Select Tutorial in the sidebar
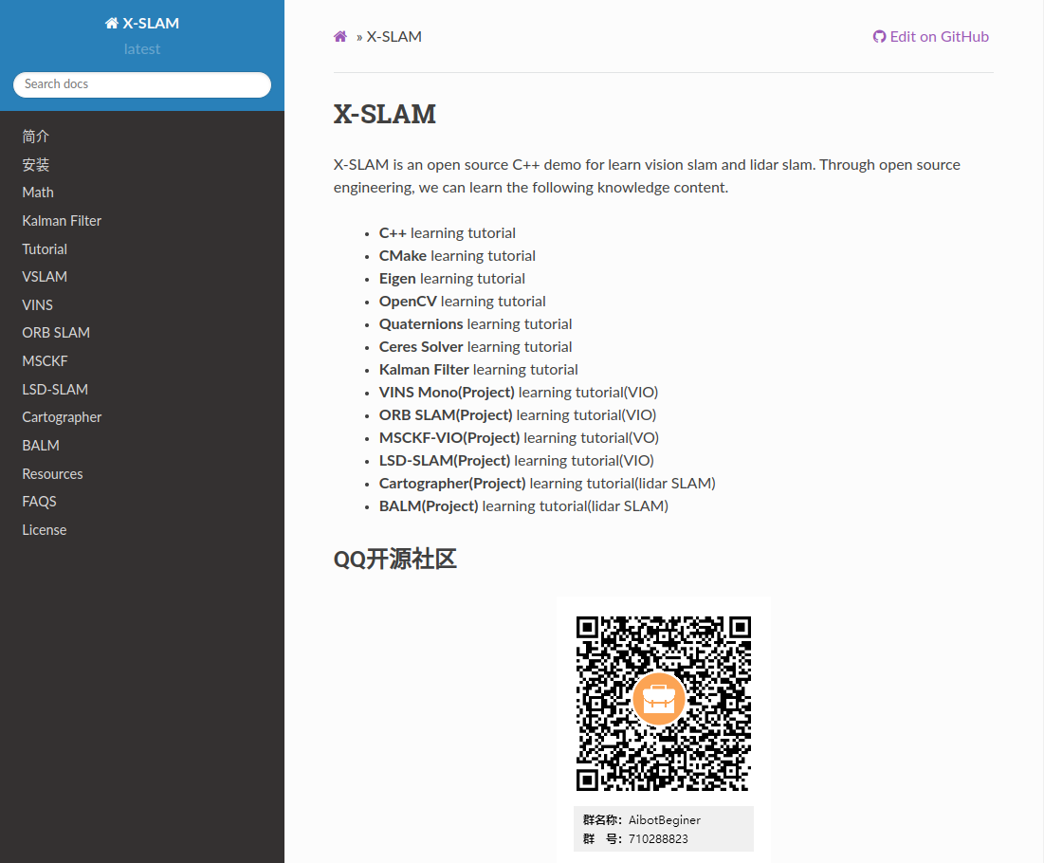Image resolution: width=1044 pixels, height=863 pixels. (45, 249)
